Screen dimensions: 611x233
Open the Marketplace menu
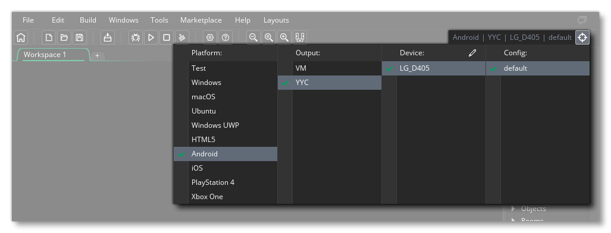tap(201, 20)
